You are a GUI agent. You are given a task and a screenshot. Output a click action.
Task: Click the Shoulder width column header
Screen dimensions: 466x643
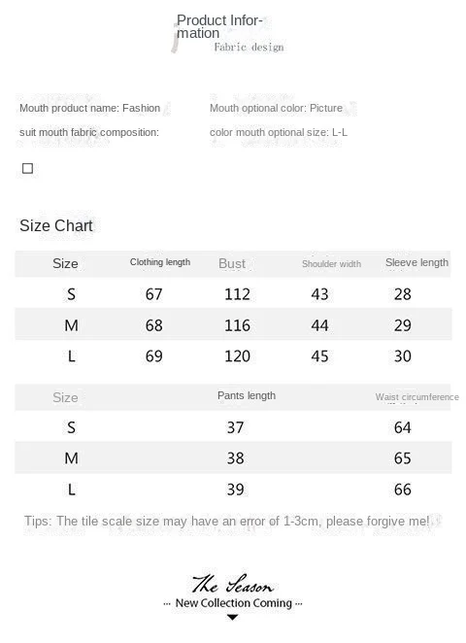[x=332, y=264]
